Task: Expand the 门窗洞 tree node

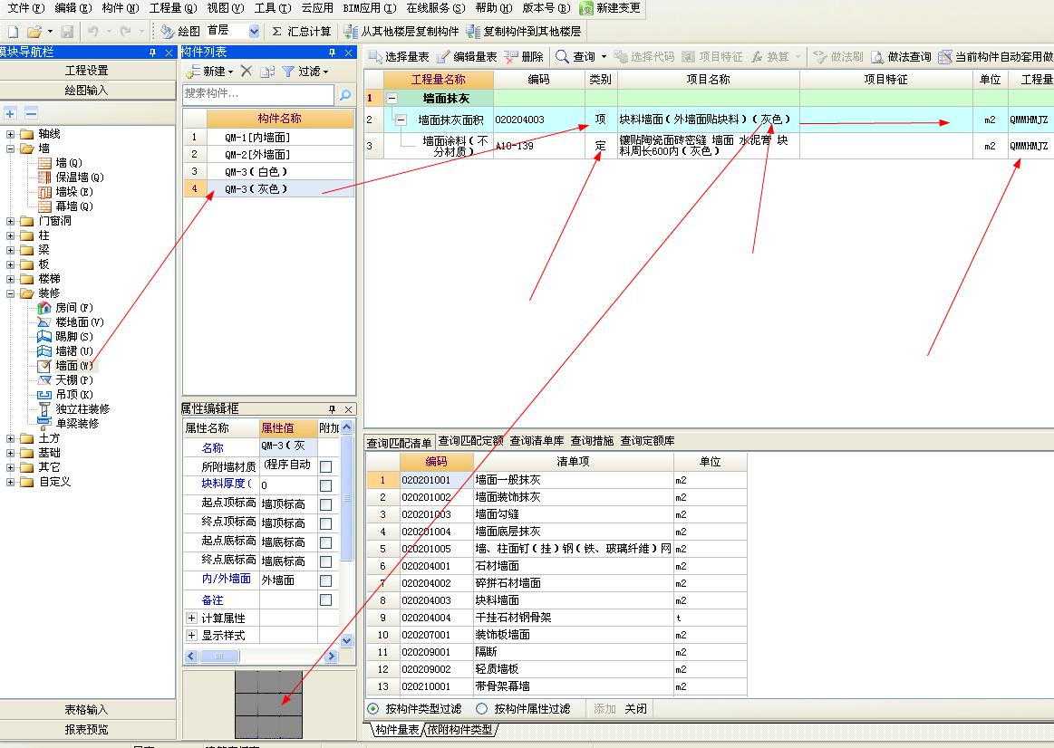Action: click(x=10, y=221)
